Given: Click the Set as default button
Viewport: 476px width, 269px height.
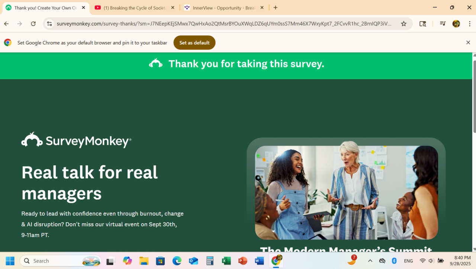Looking at the screenshot, I should pos(194,43).
